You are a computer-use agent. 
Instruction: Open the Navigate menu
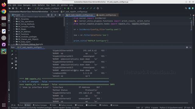click(27, 5)
